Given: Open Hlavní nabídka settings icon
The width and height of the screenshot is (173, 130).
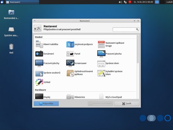Looking at the screenshot, I should click(39, 44).
